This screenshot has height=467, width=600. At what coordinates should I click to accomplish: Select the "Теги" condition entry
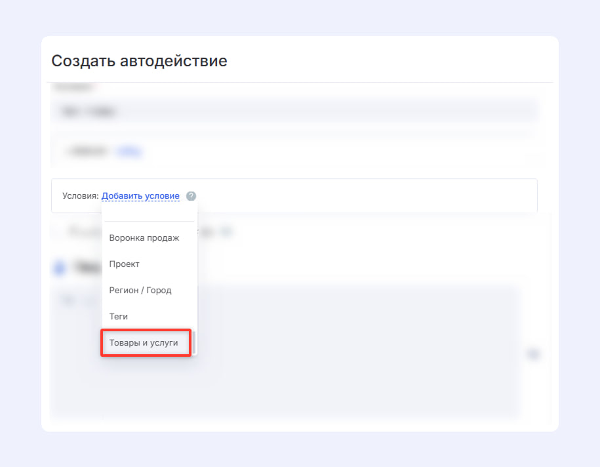pos(118,316)
